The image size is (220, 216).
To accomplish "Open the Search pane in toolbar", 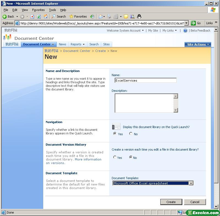I will click(x=59, y=16).
